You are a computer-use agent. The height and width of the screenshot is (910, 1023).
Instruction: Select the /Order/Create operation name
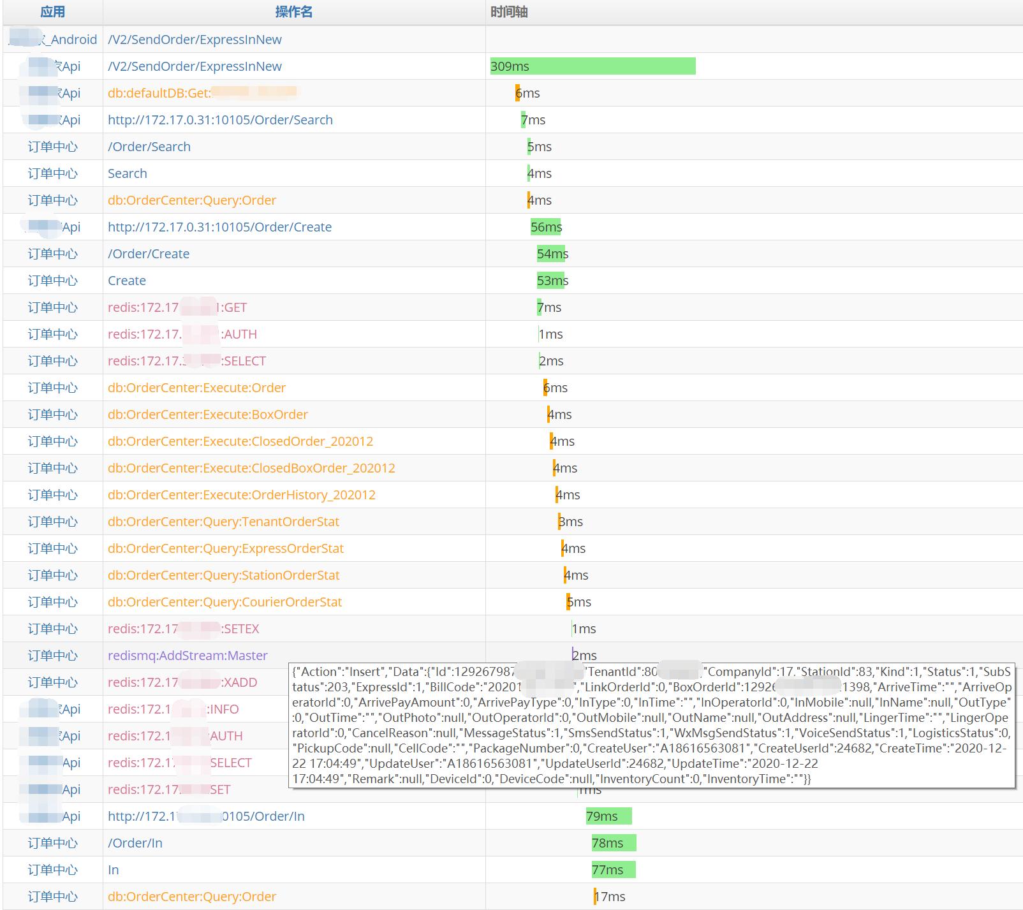[x=149, y=254]
